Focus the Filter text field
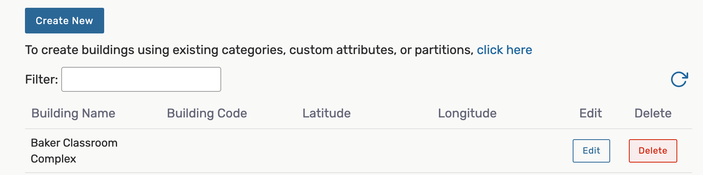The height and width of the screenshot is (175, 703). pos(141,79)
